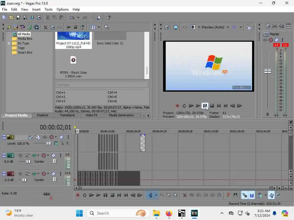Click the -2.0 dB volume slider on track 3
294x220 pixels.
pos(24,180)
